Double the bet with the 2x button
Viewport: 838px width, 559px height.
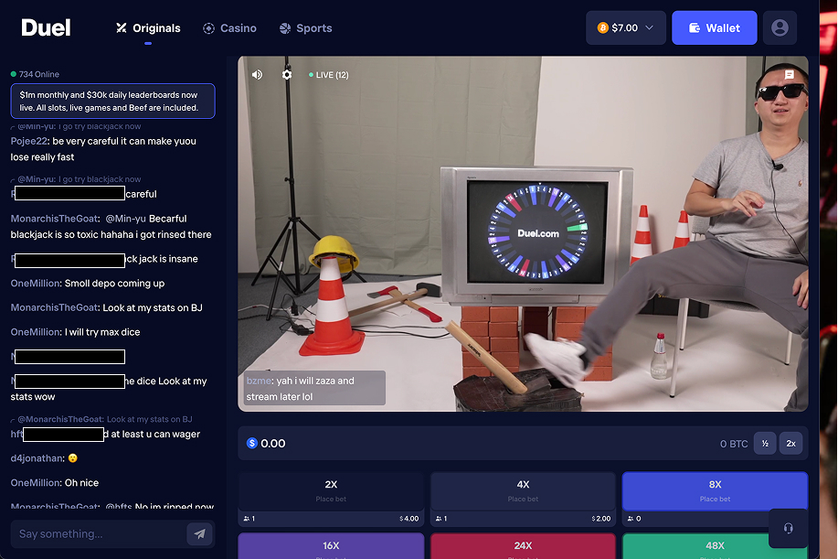click(790, 443)
